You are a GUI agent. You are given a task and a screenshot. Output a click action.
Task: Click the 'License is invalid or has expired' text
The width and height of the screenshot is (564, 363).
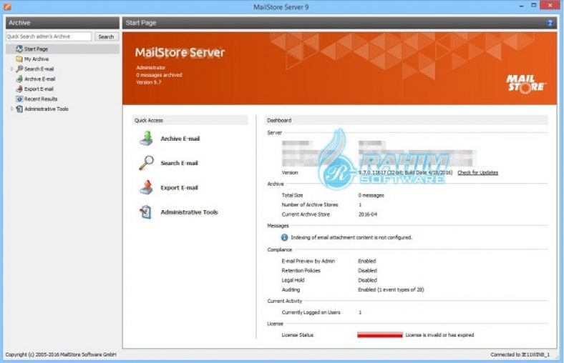(x=439, y=335)
